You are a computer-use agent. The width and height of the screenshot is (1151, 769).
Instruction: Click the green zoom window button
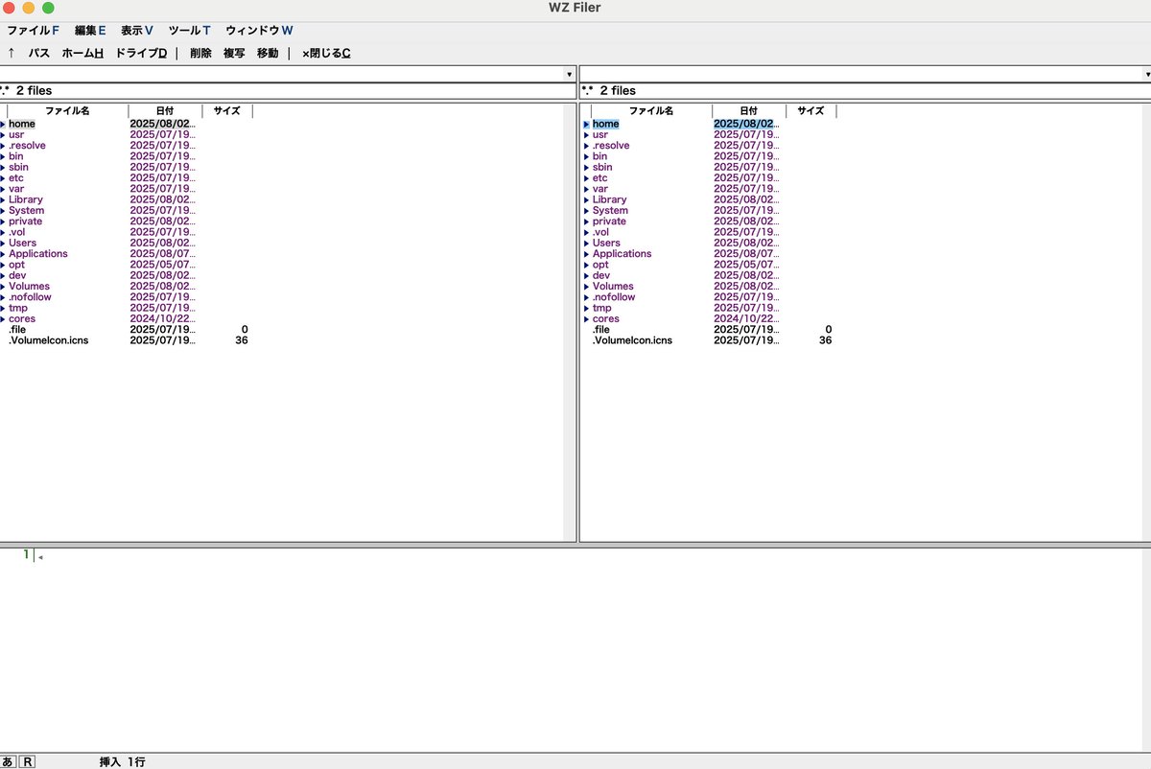(48, 8)
